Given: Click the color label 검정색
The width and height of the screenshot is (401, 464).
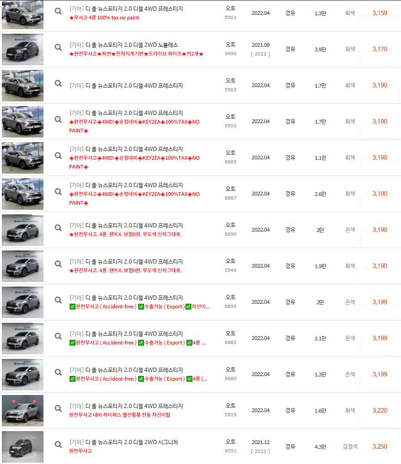Looking at the screenshot, I should click(x=350, y=446).
